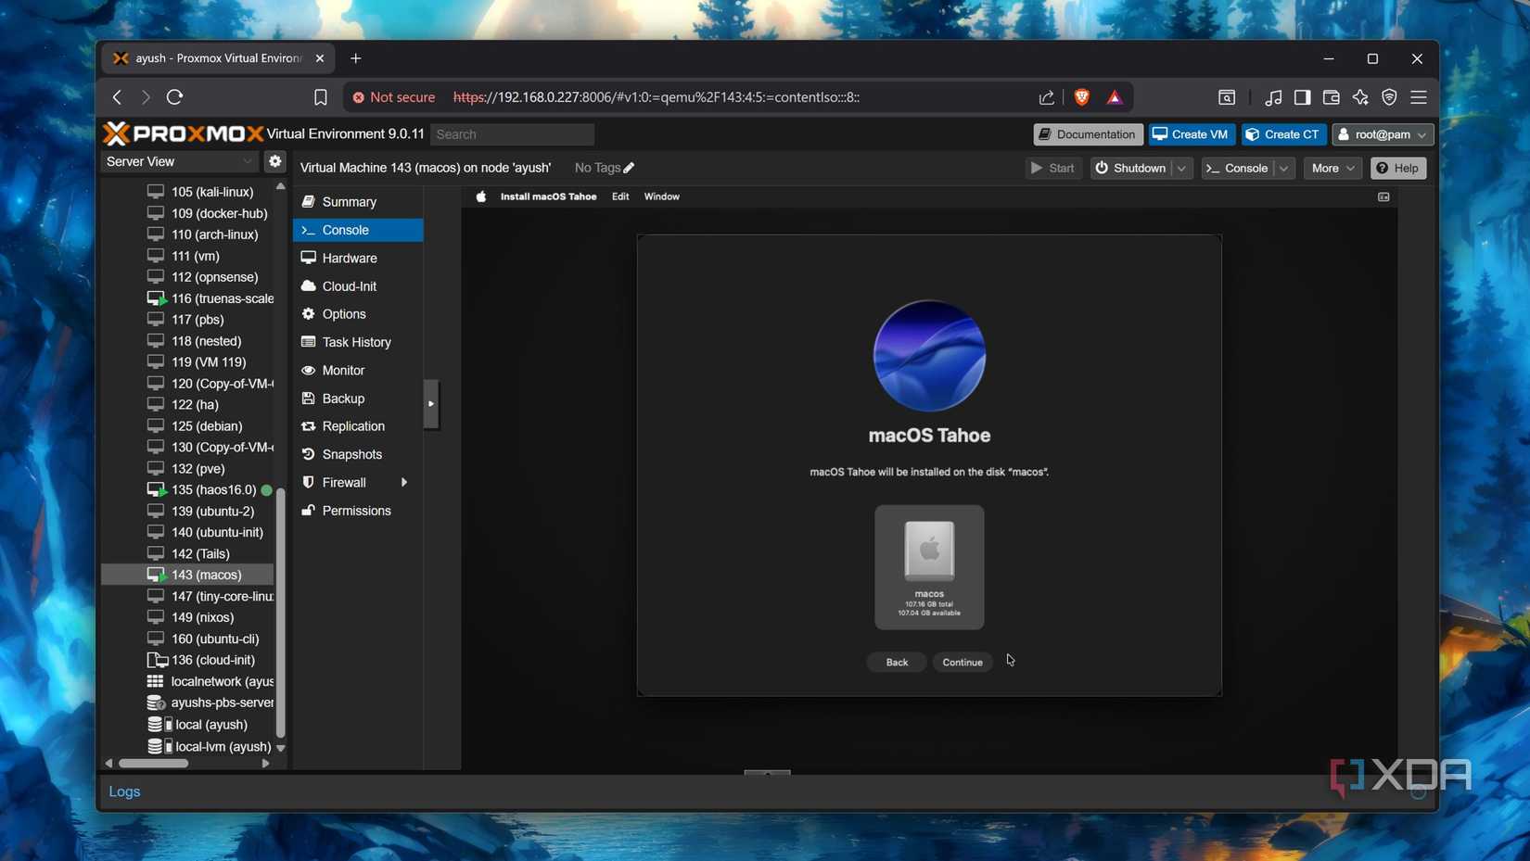Open the Install macOS Tahoe menu
This screenshot has height=861, width=1530.
pos(548,196)
